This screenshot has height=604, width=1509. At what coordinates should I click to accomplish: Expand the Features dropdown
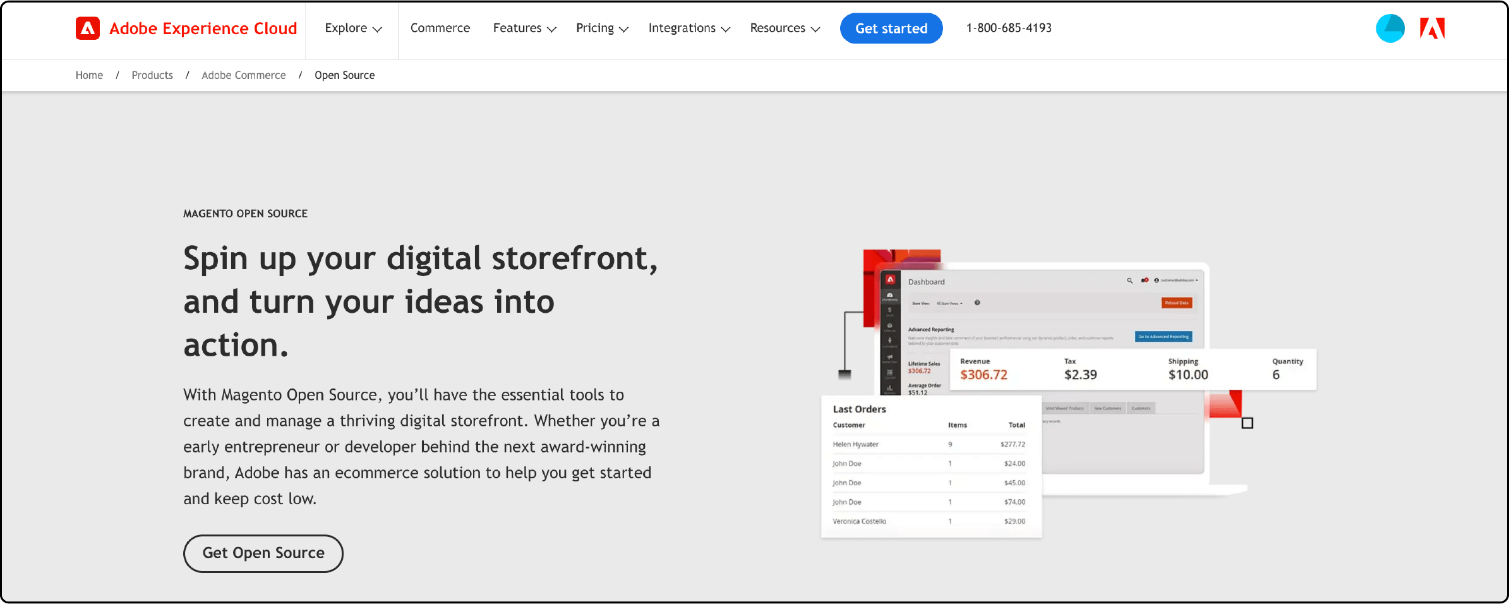(x=524, y=28)
